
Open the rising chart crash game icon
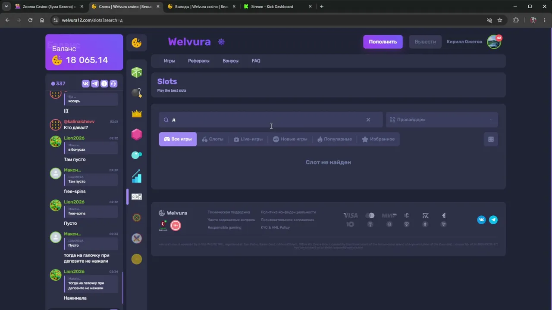pos(137,176)
